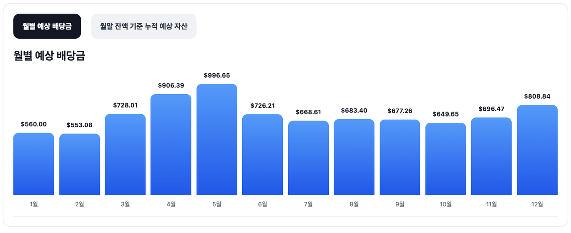Click the 12월 bar in the chart

[x=537, y=150]
